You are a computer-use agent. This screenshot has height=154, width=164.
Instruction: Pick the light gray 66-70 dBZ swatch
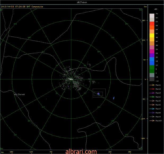point(152,16)
